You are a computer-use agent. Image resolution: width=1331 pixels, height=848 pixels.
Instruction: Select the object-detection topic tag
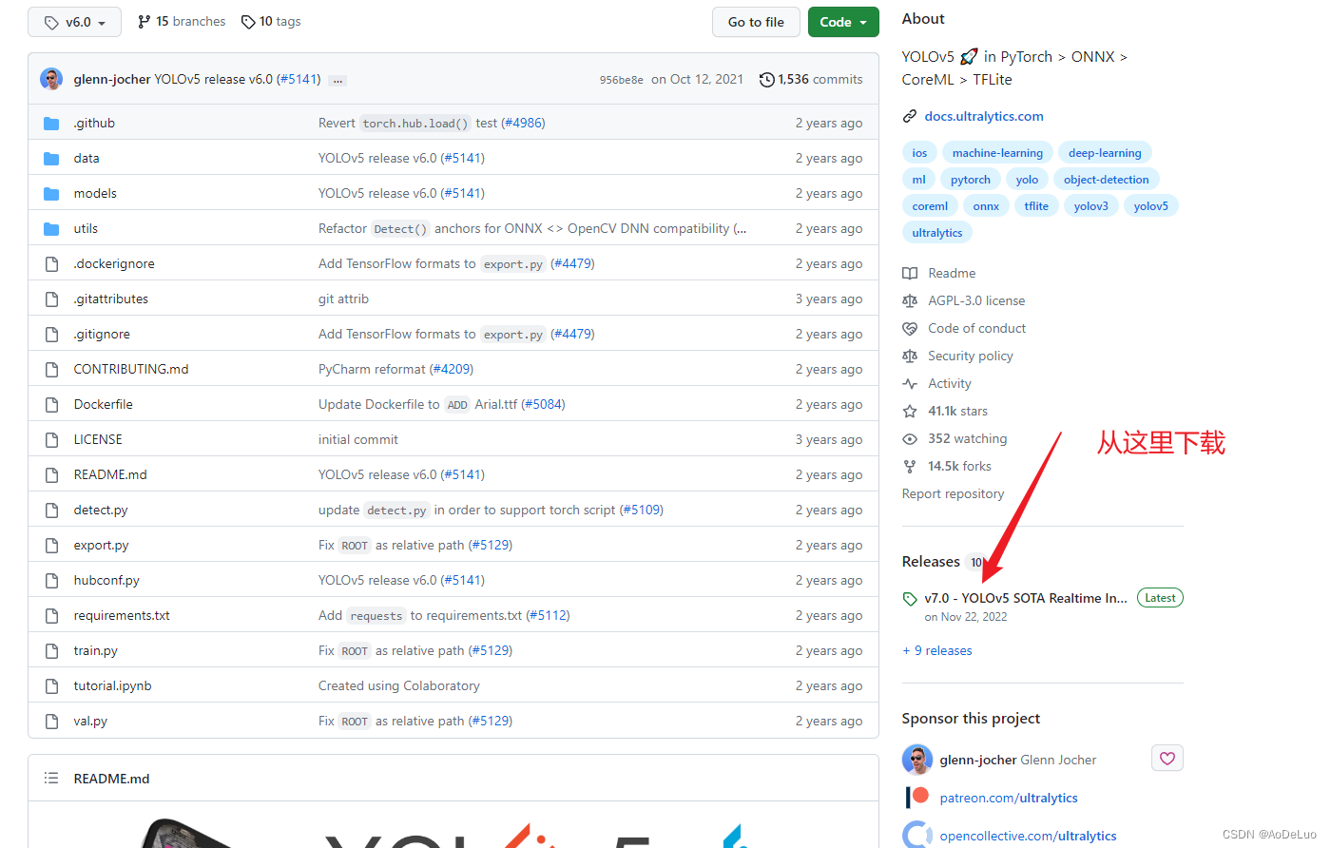point(1107,179)
